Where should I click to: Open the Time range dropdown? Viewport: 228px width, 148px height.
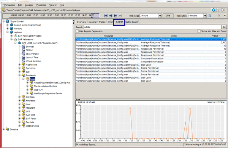click(x=160, y=16)
